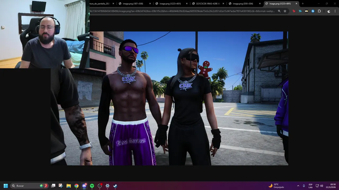Switch to the image.png (187×300) tab
The image size is (339, 190).
[135, 4]
